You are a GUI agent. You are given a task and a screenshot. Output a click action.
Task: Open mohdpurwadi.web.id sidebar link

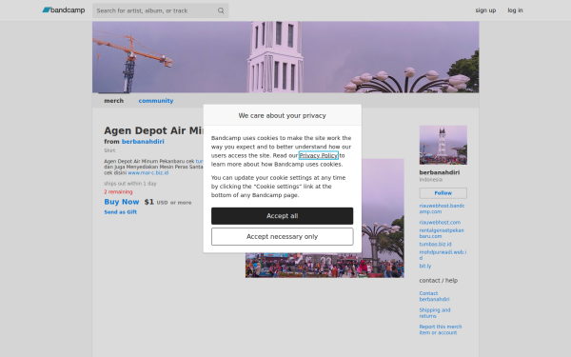443,255
